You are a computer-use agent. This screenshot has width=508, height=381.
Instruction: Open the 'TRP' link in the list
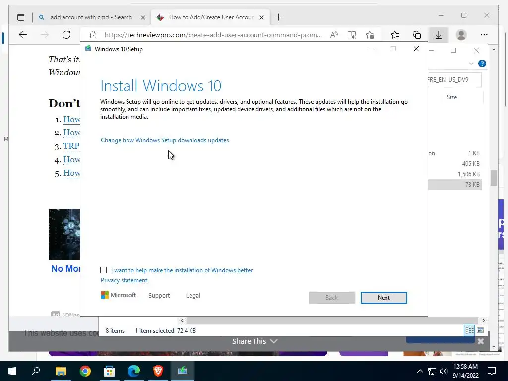pyautogui.click(x=71, y=146)
